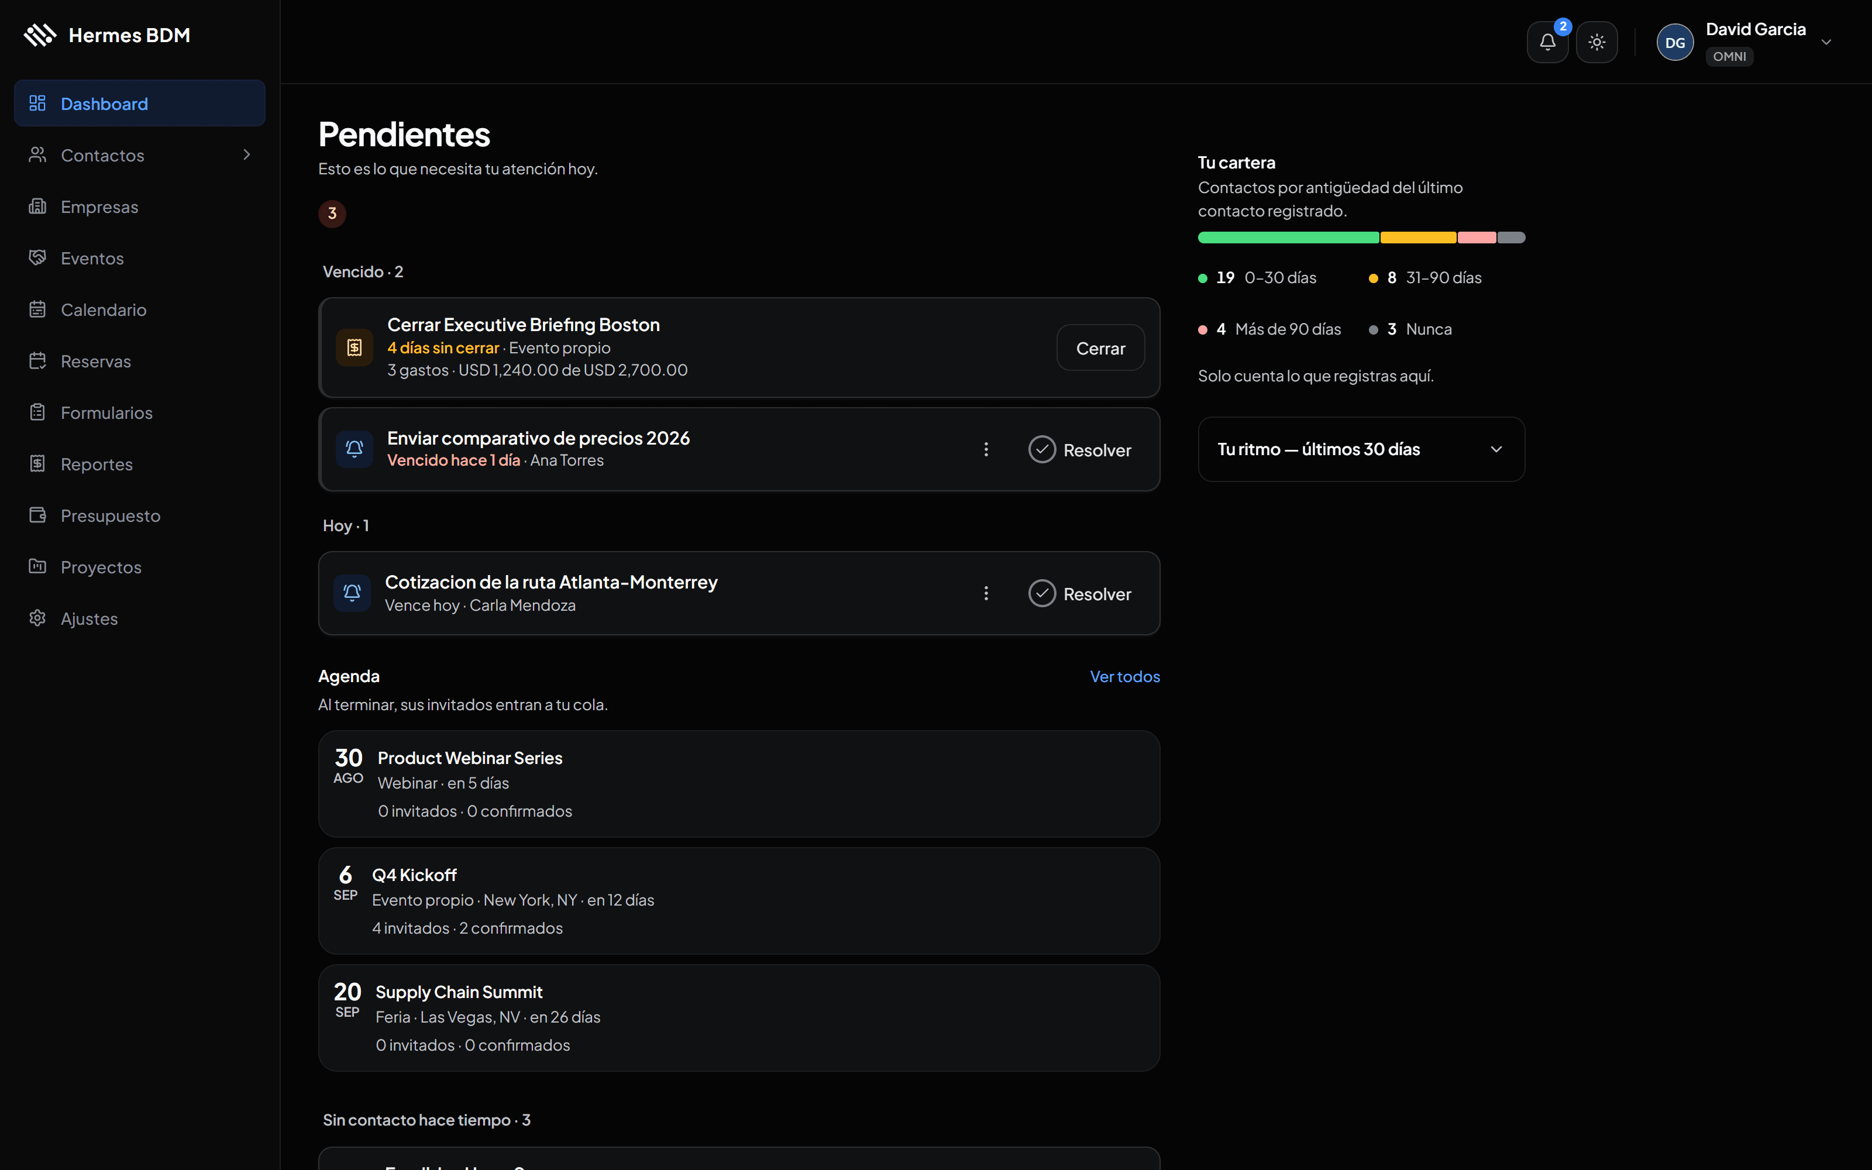Click the 4 Más de 90 días legend entry
1872x1170 pixels.
point(1269,329)
